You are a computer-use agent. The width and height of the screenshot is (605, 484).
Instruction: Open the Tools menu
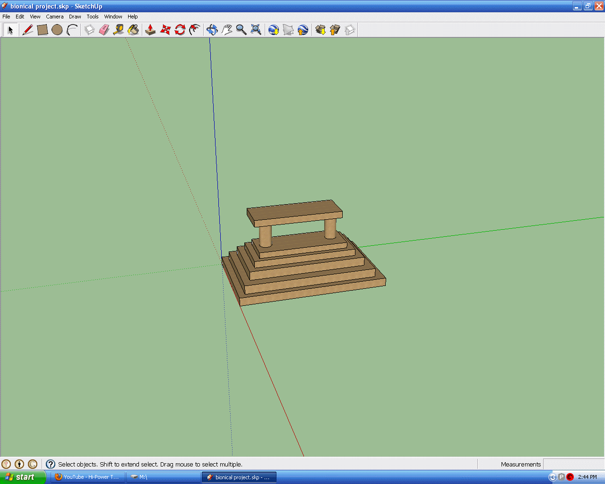pyautogui.click(x=93, y=17)
